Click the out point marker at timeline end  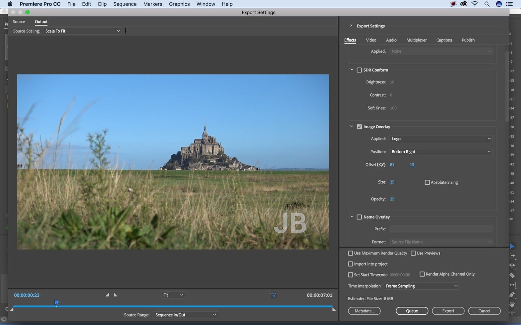(x=334, y=309)
